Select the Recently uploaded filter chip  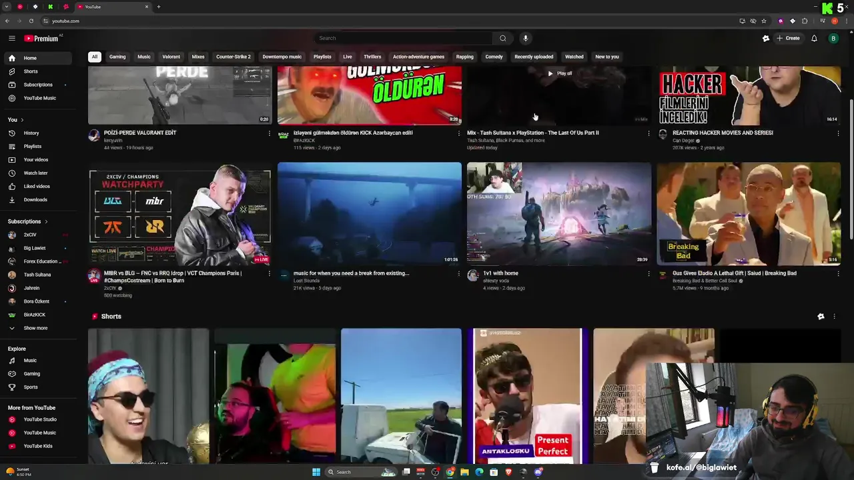(x=534, y=57)
